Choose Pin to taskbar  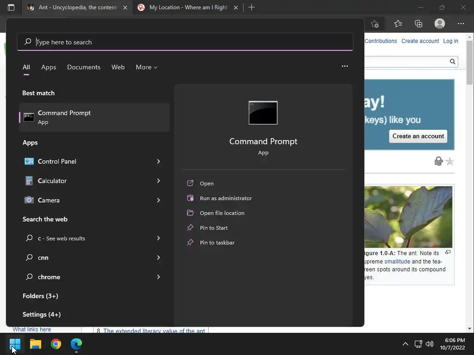click(x=217, y=243)
